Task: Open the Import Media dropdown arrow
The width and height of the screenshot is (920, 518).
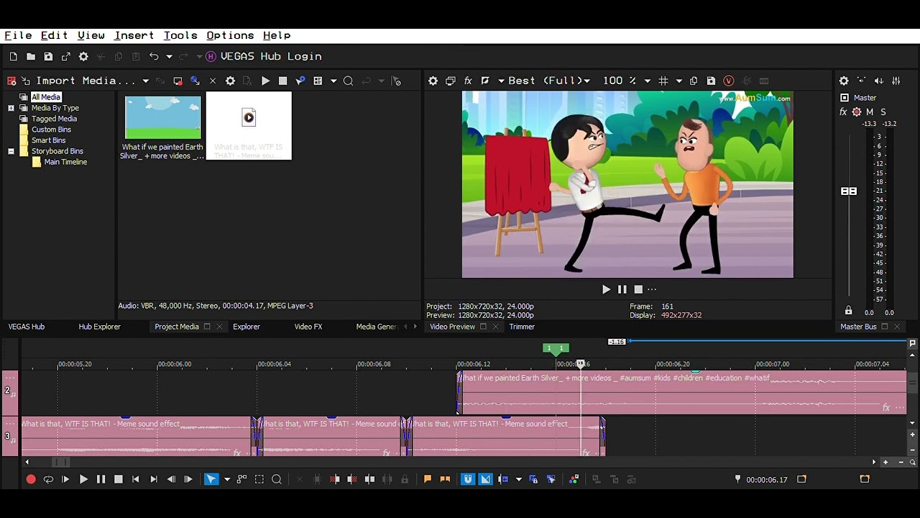Action: 145,81
